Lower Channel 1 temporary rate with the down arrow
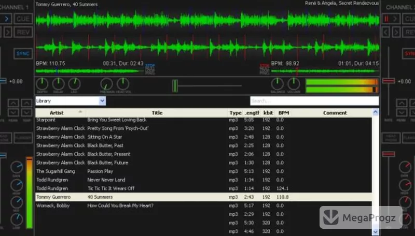This screenshot has height=236, width=415. tap(26, 112)
